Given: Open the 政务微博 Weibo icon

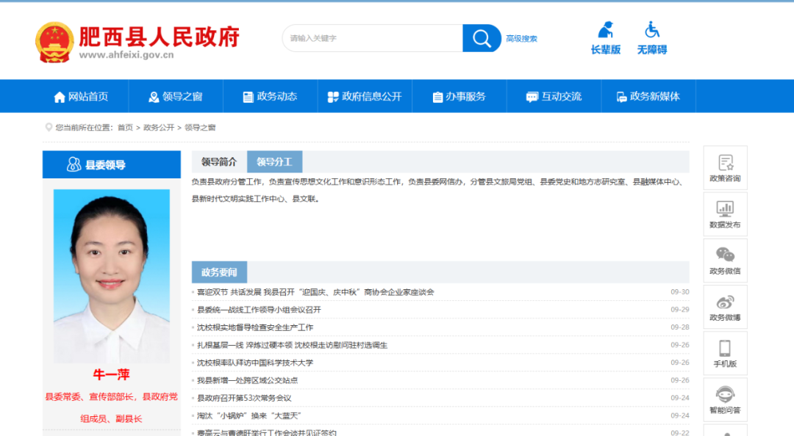Looking at the screenshot, I should (725, 307).
